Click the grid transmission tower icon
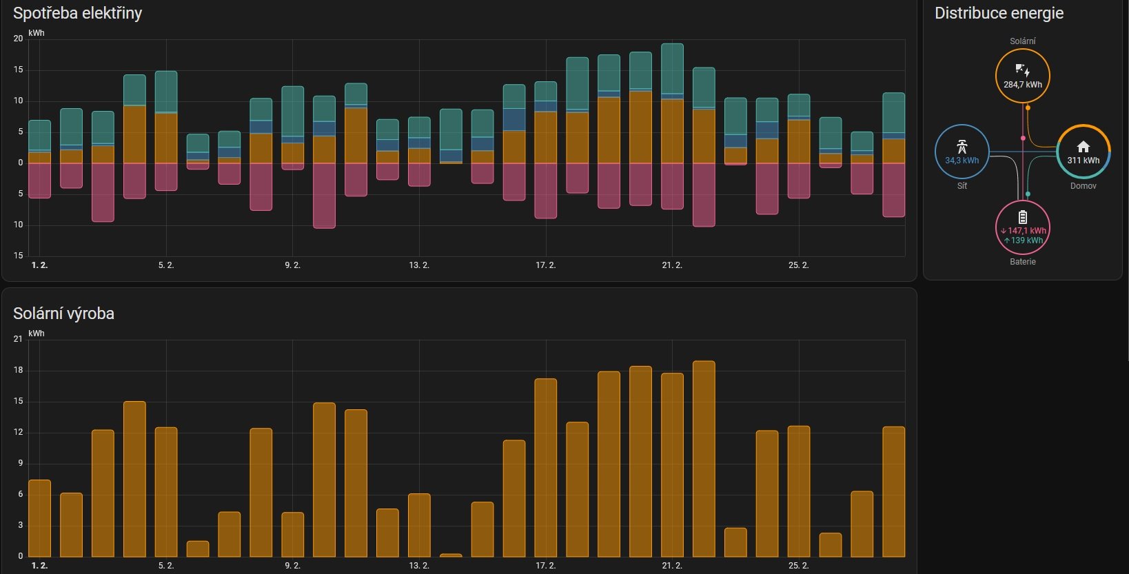Screen dimensions: 1129x574 click(x=962, y=146)
